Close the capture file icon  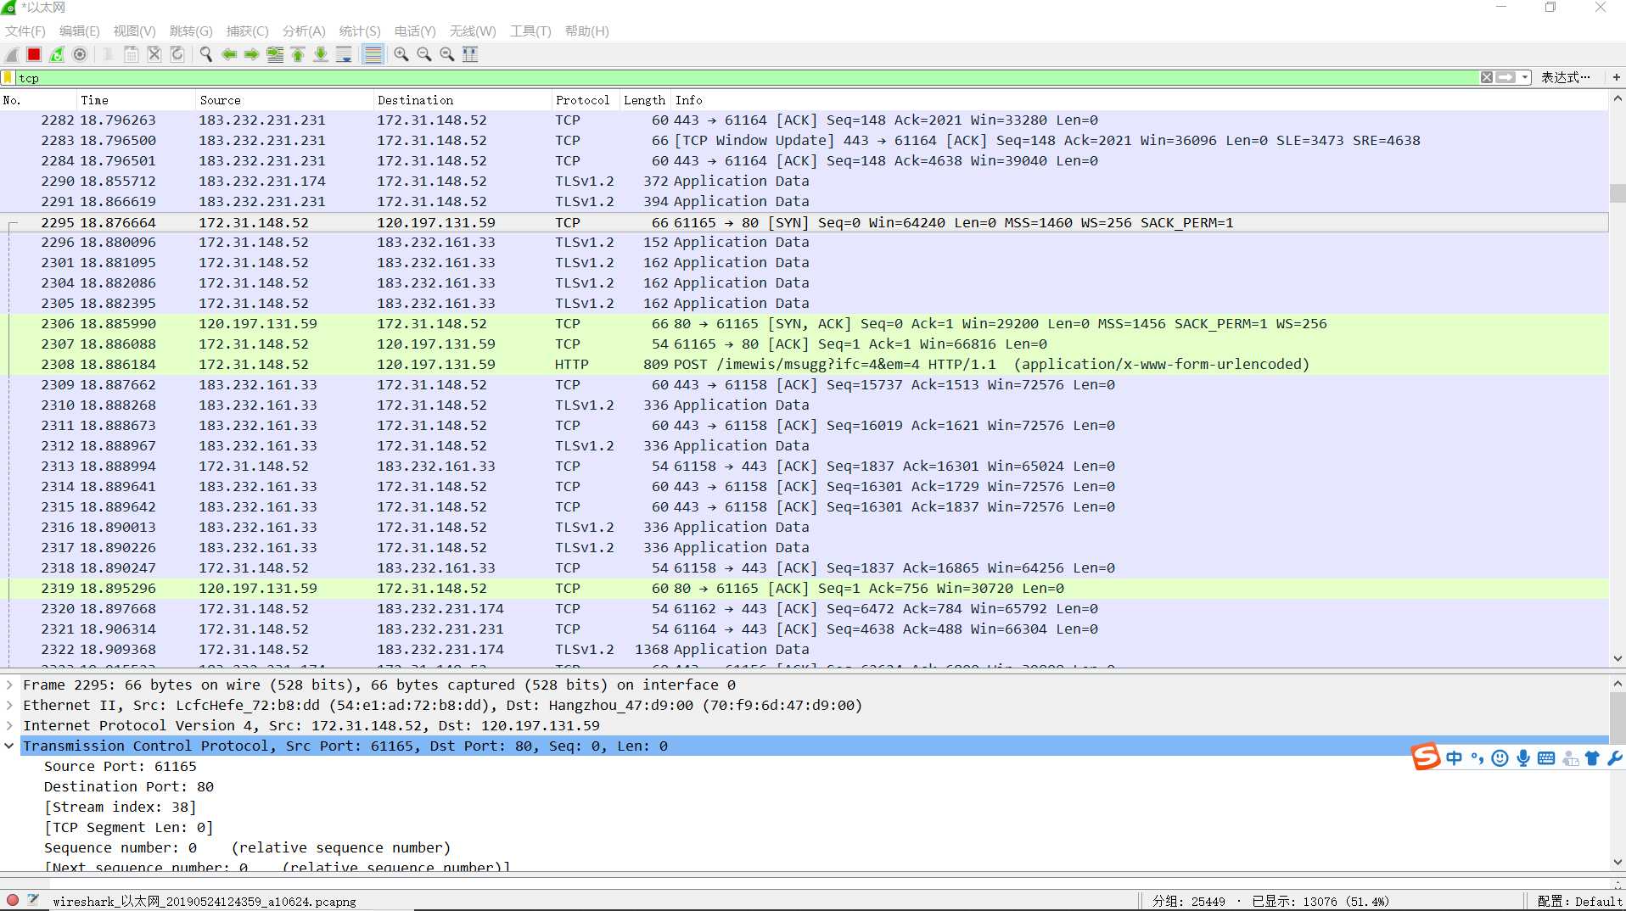154,54
